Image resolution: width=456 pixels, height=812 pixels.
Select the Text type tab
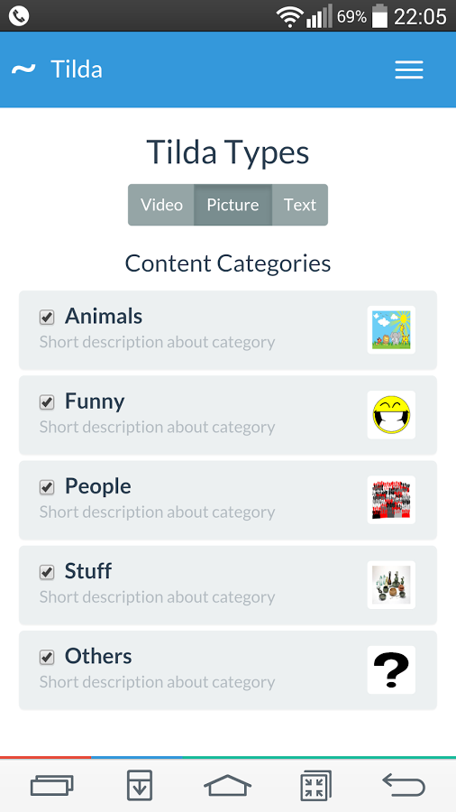(300, 205)
